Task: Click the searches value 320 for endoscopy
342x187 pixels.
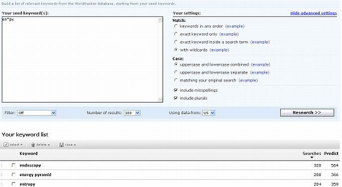Action: point(317,166)
